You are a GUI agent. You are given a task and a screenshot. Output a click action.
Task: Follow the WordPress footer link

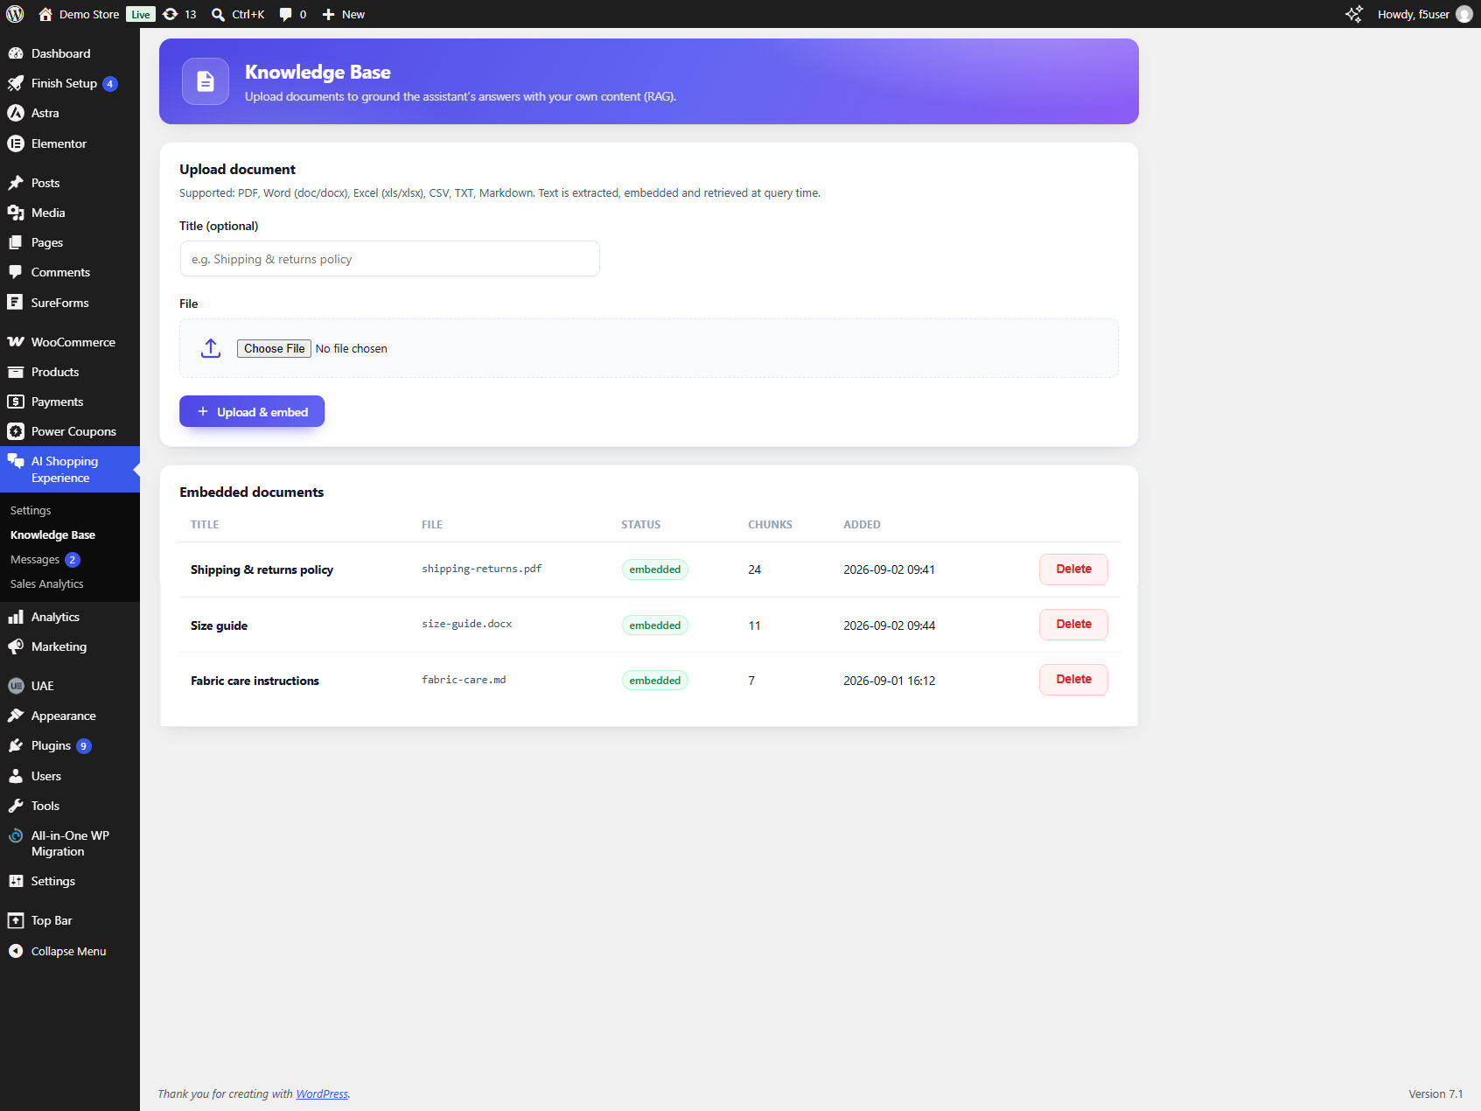pos(322,1094)
